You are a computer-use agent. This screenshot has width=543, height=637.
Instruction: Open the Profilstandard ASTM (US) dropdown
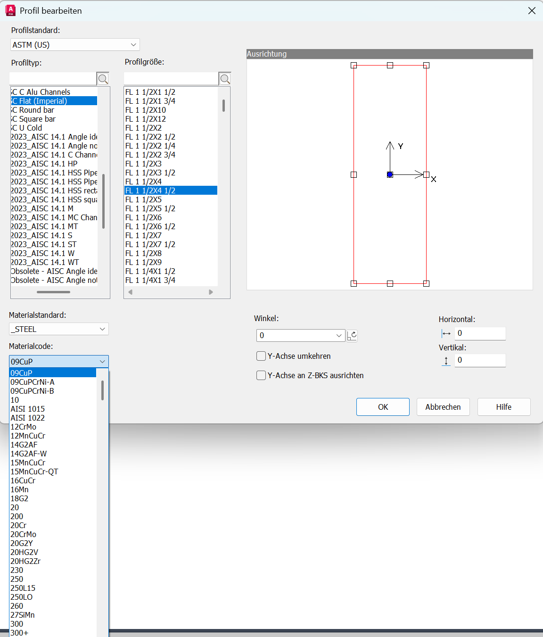(x=75, y=45)
